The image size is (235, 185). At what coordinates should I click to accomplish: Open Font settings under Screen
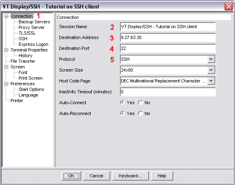tap(23, 72)
